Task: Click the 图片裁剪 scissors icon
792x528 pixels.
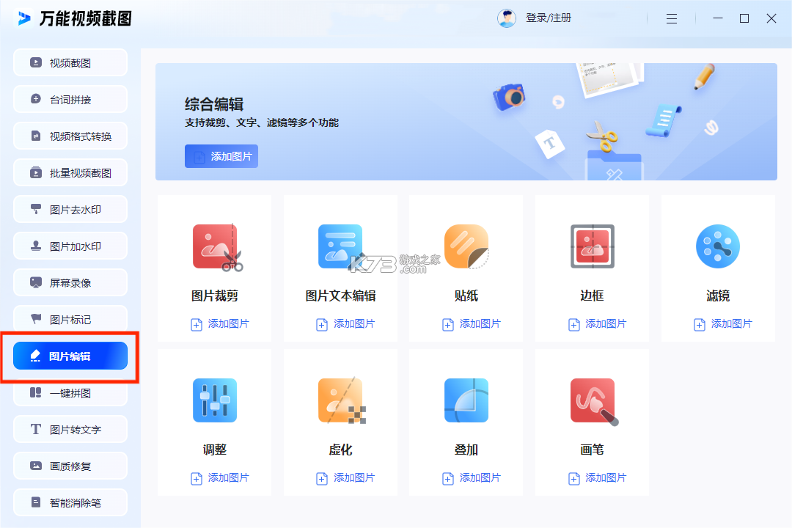Action: (x=217, y=247)
